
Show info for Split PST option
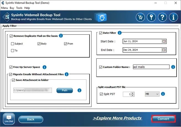tap(163, 94)
